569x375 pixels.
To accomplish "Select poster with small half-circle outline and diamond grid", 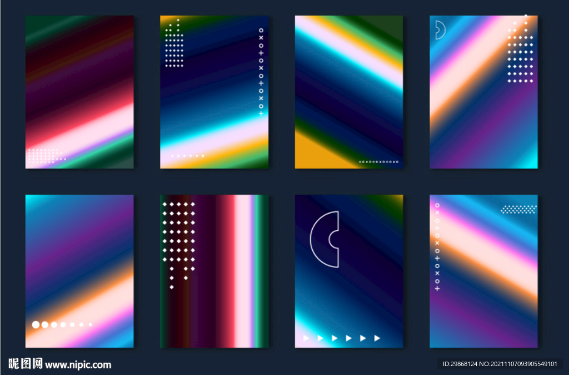I will pos(484,92).
